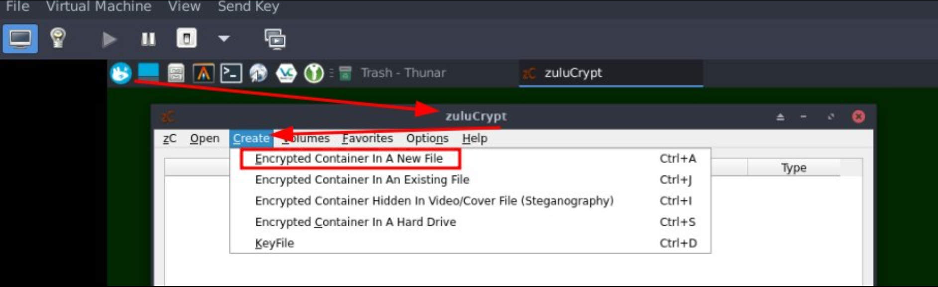This screenshot has height=287, width=938.
Task: Open the Open menu in zuluCrypt
Action: tap(205, 138)
